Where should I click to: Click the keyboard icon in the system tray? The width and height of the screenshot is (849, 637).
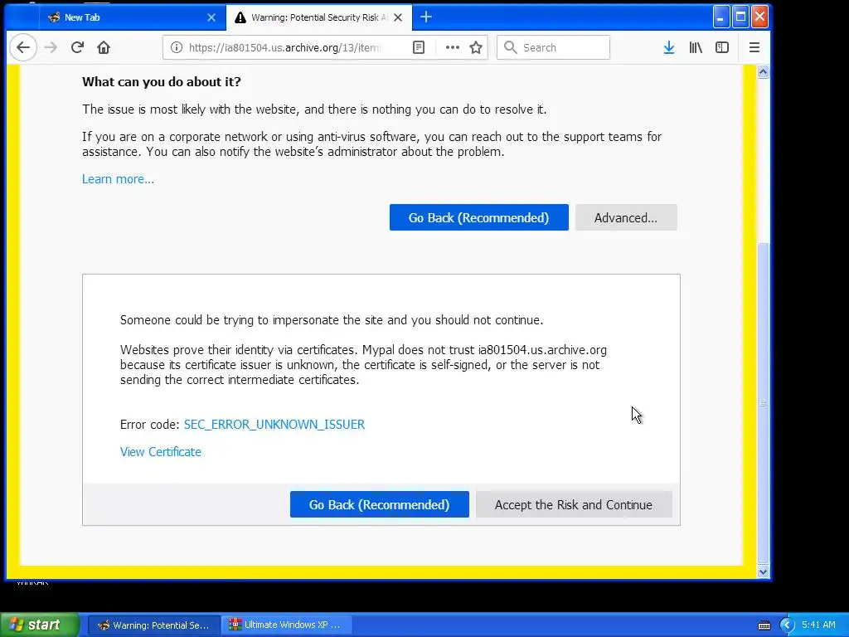tap(764, 625)
